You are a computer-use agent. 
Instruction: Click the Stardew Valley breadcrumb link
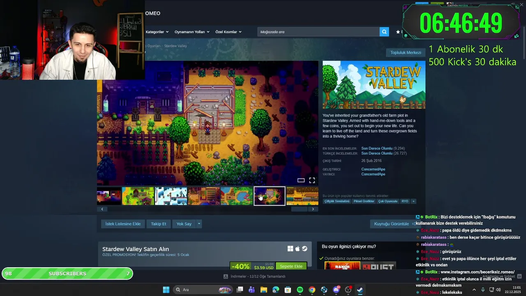tap(175, 46)
